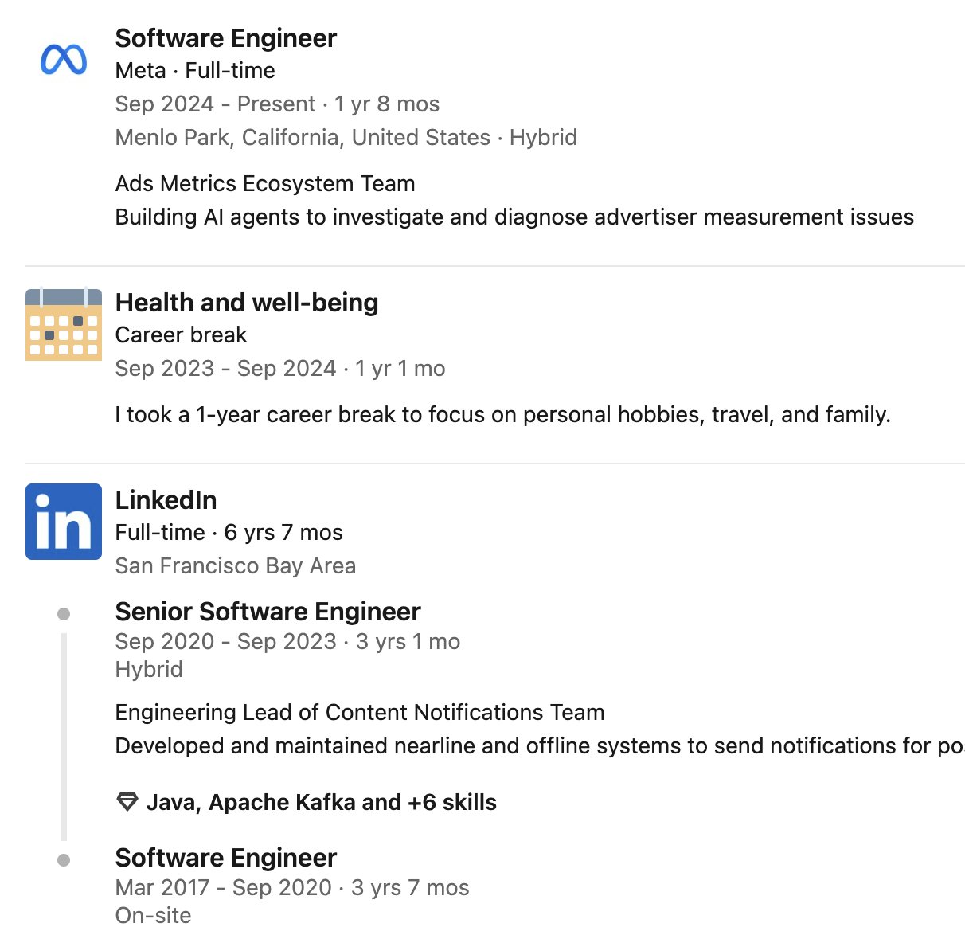Open the Java, Apache Kafka and +6 skills link
The width and height of the screenshot is (965, 935).
(x=321, y=802)
